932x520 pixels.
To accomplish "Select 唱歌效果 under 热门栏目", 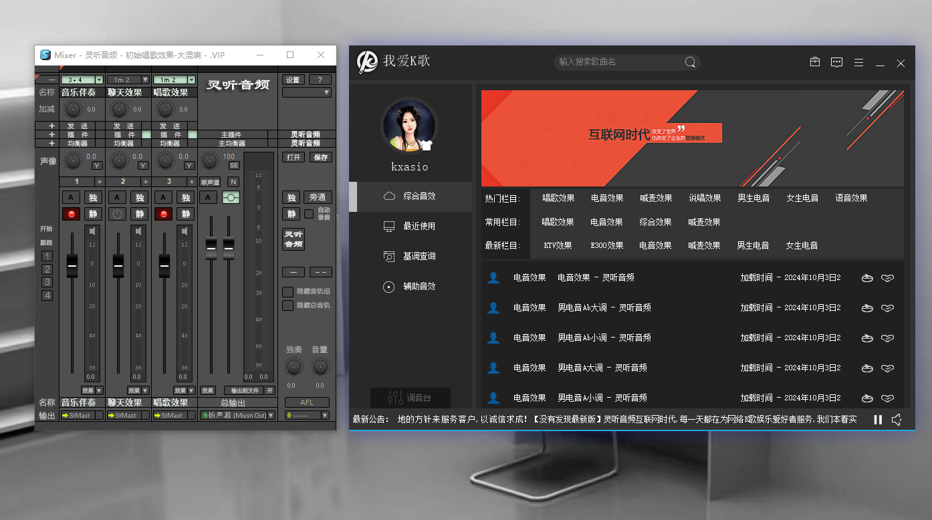I will 558,199.
